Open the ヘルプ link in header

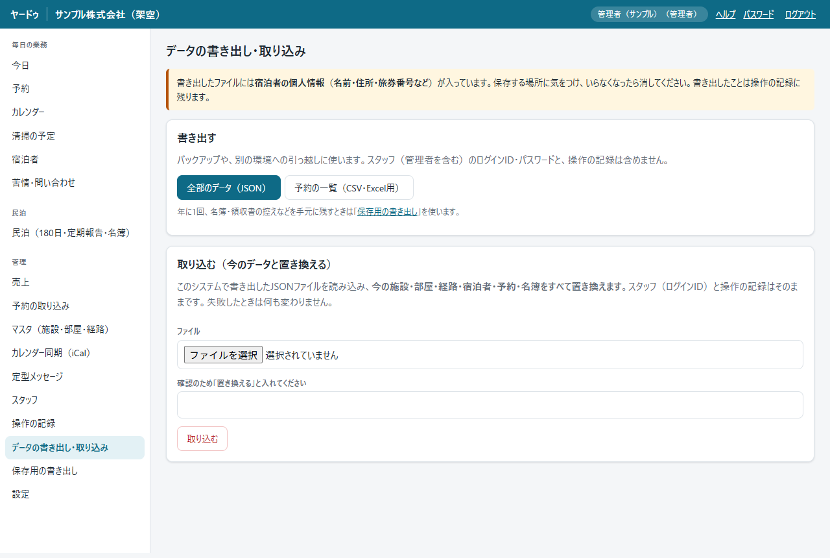point(726,14)
